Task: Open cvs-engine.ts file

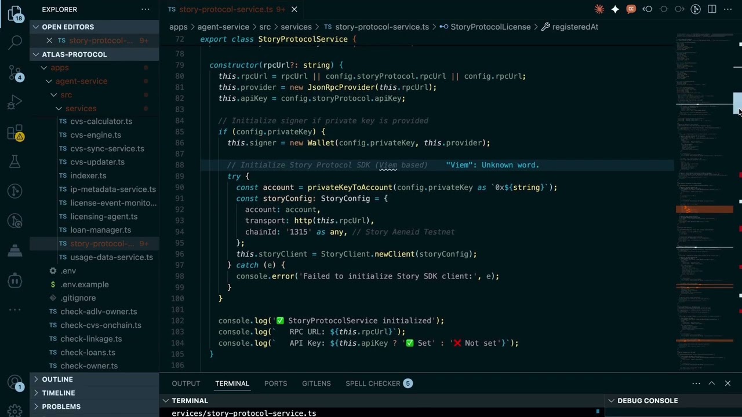Action: tap(96, 135)
